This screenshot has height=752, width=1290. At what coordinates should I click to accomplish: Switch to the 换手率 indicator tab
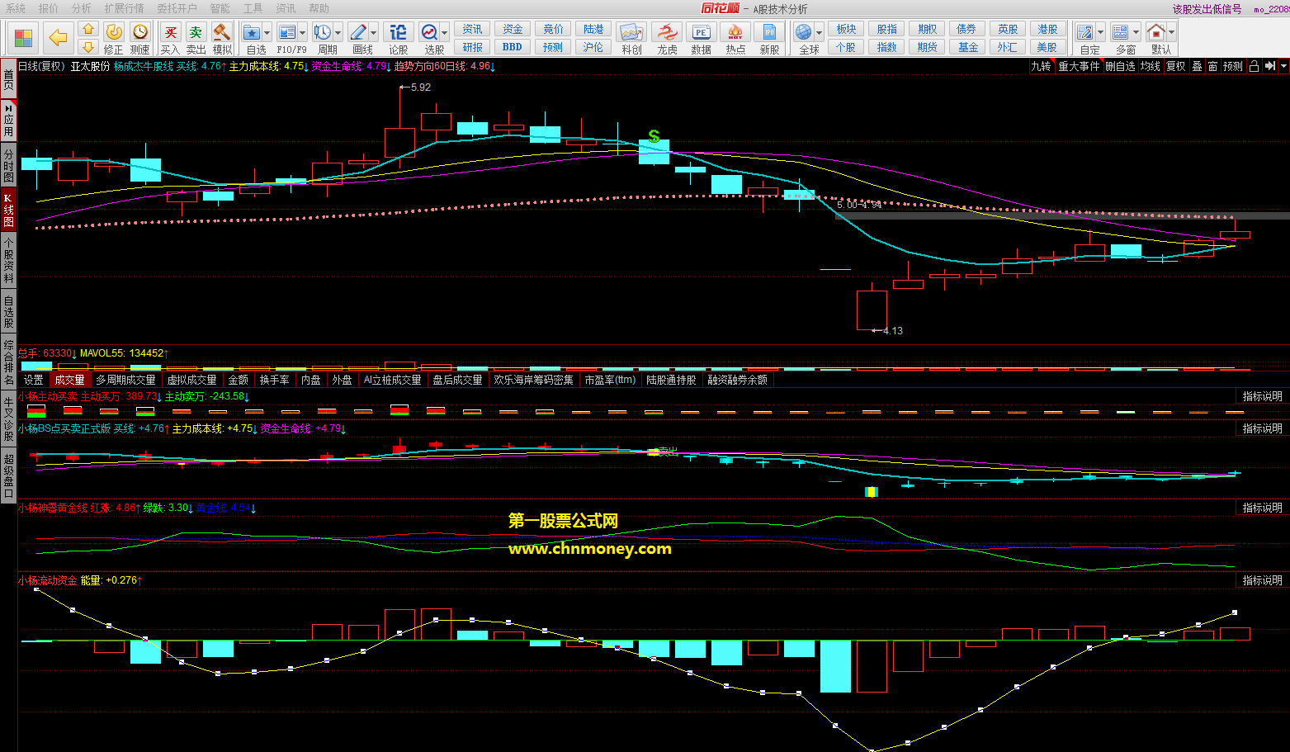click(274, 380)
